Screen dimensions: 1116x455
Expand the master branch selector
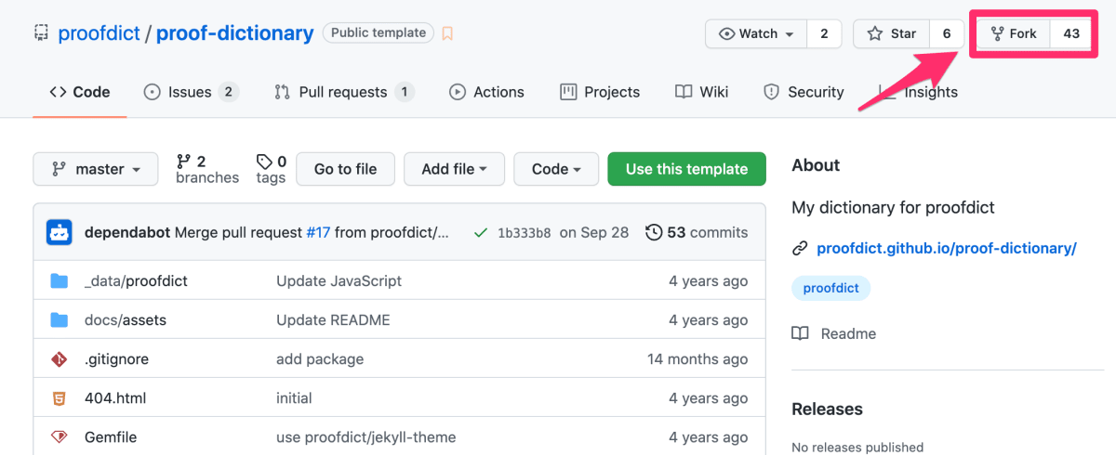point(96,169)
